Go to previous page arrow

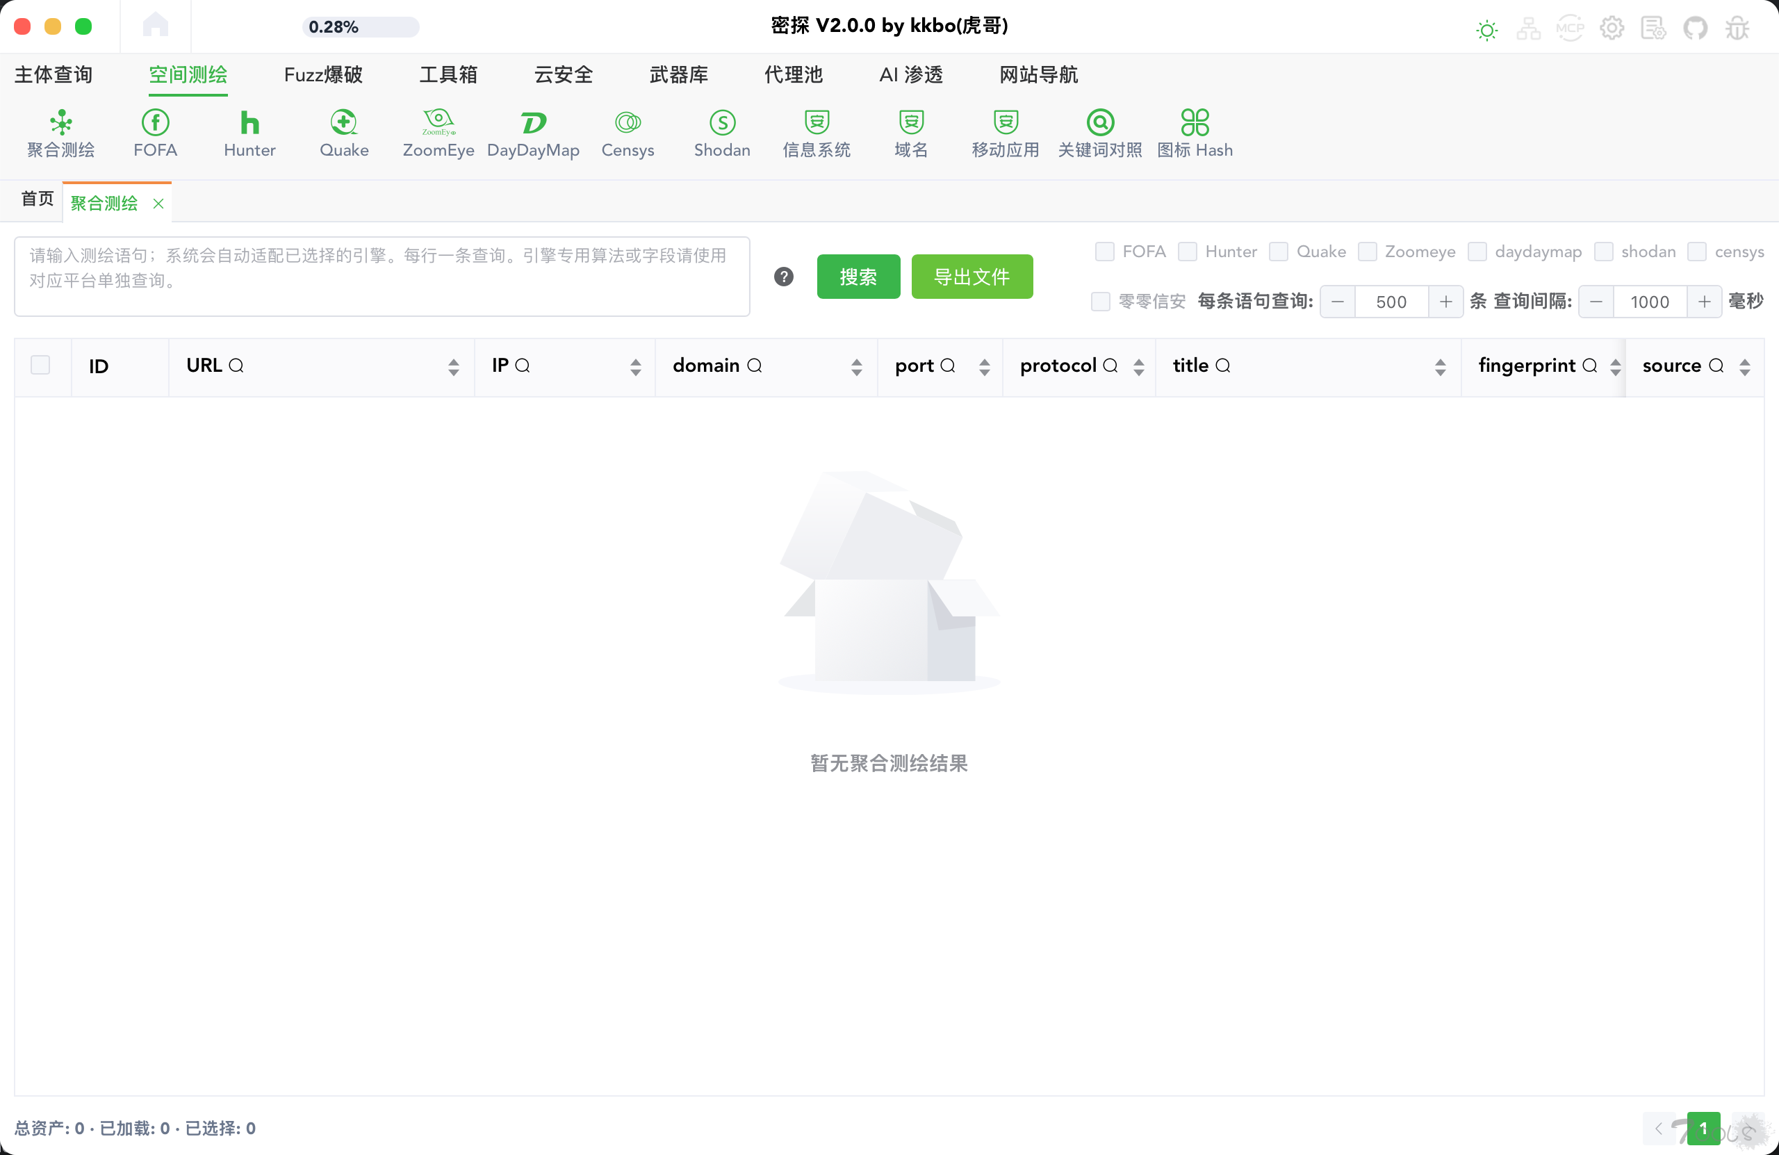coord(1659,1128)
